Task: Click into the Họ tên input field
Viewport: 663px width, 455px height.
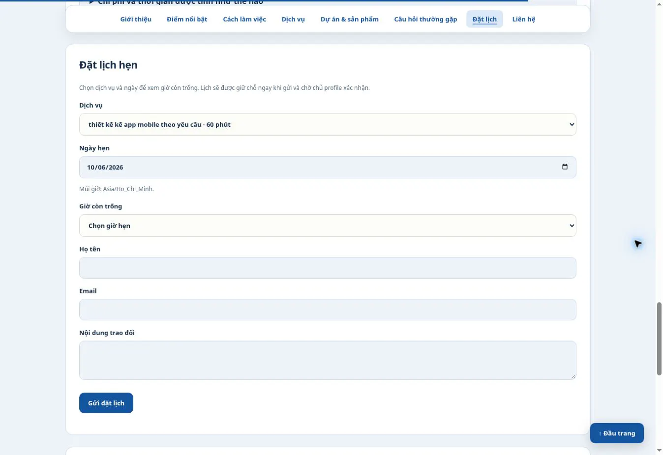Action: (x=328, y=268)
